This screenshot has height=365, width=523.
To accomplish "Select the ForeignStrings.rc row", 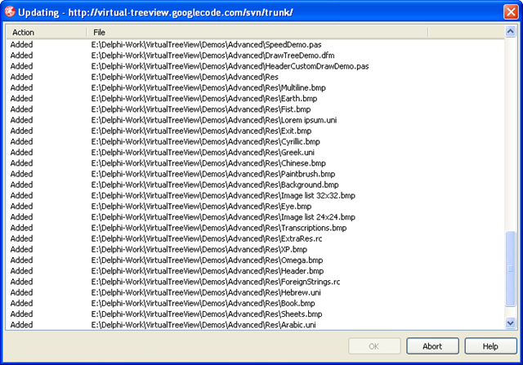I will pos(255,282).
